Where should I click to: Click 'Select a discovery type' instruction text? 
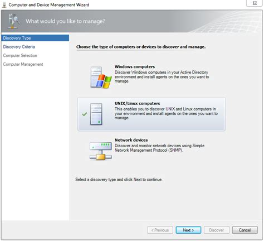coord(119,180)
